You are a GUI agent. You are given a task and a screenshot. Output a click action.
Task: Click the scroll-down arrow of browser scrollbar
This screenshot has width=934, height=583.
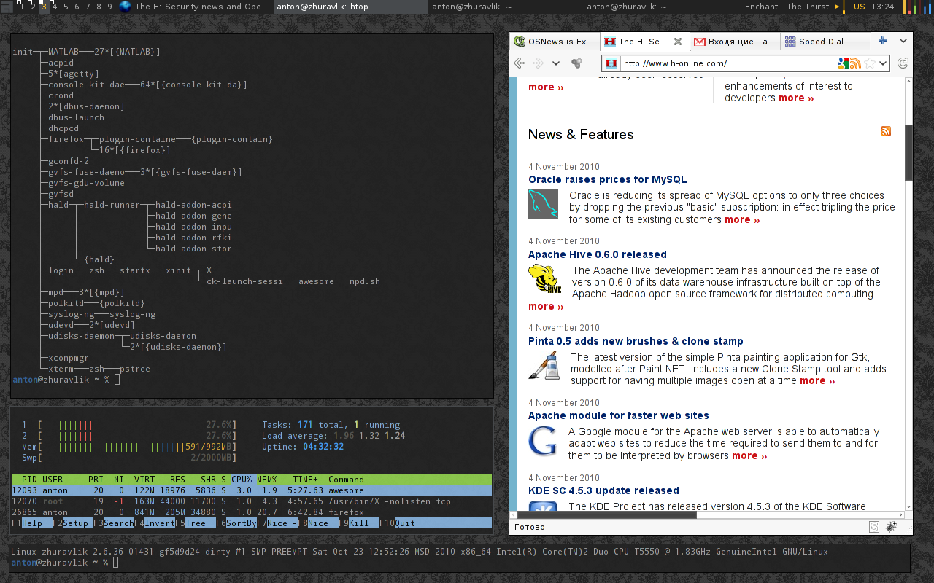908,506
